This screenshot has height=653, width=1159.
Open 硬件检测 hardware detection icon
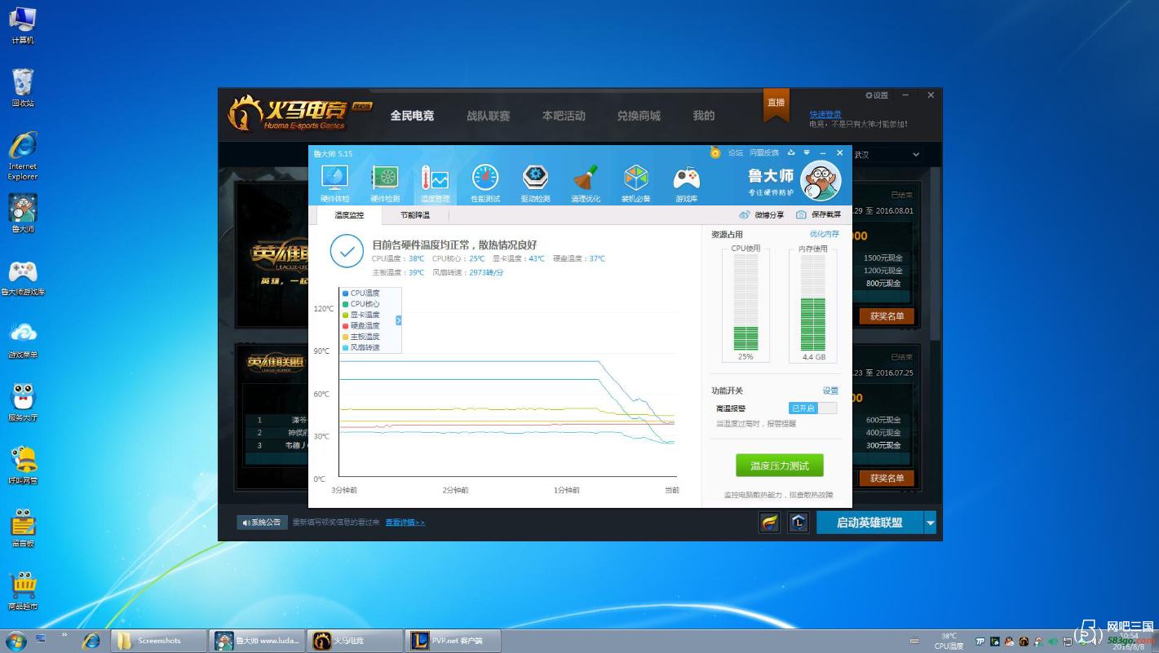[x=385, y=182]
